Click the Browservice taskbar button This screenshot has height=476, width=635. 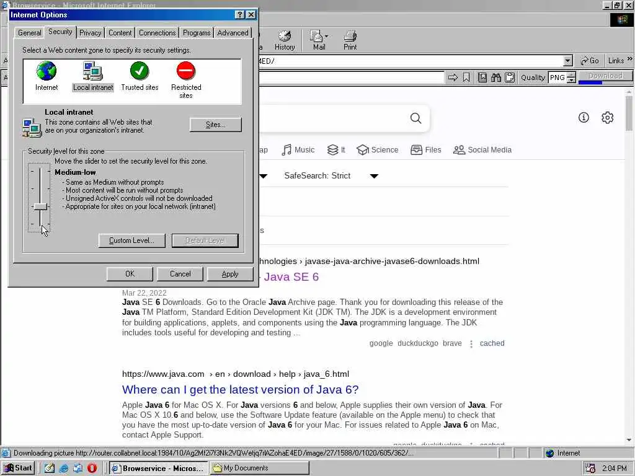[x=158, y=468]
